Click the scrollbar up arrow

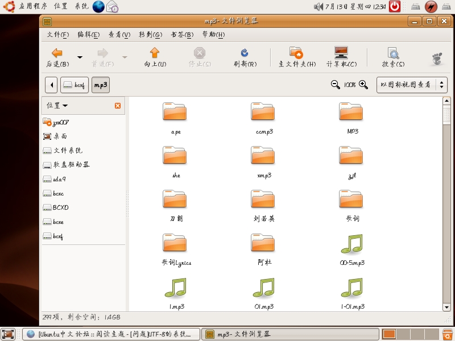coord(446,101)
